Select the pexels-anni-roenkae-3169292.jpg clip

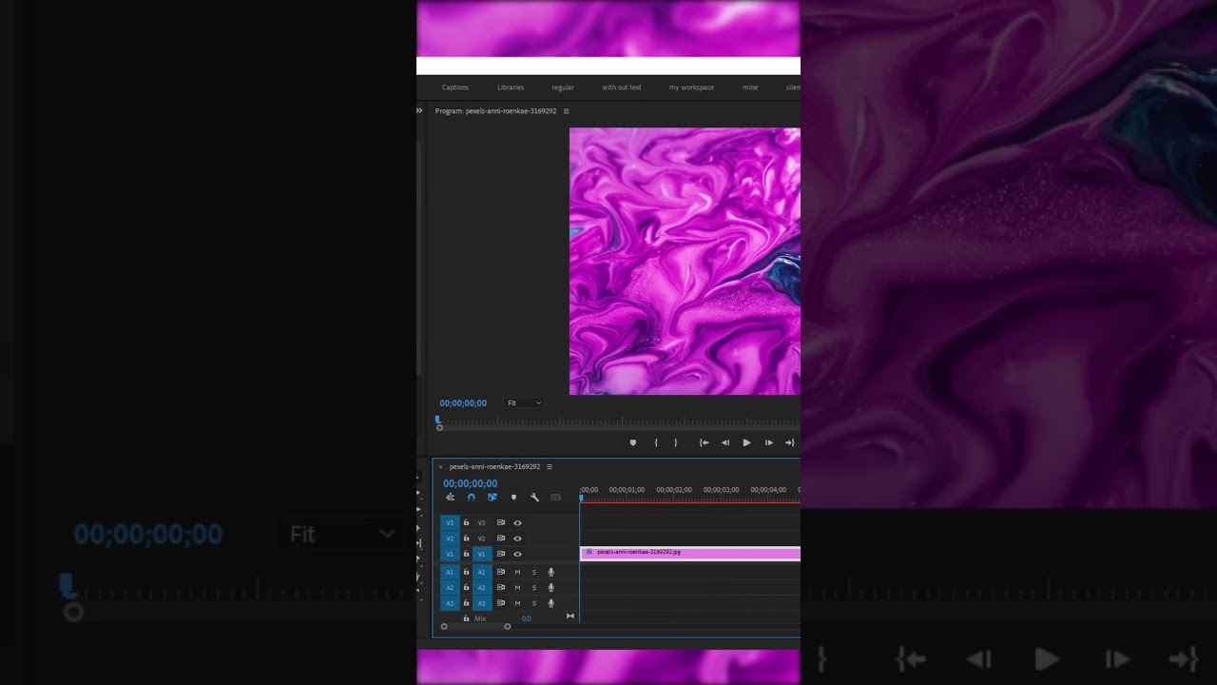[690, 553]
